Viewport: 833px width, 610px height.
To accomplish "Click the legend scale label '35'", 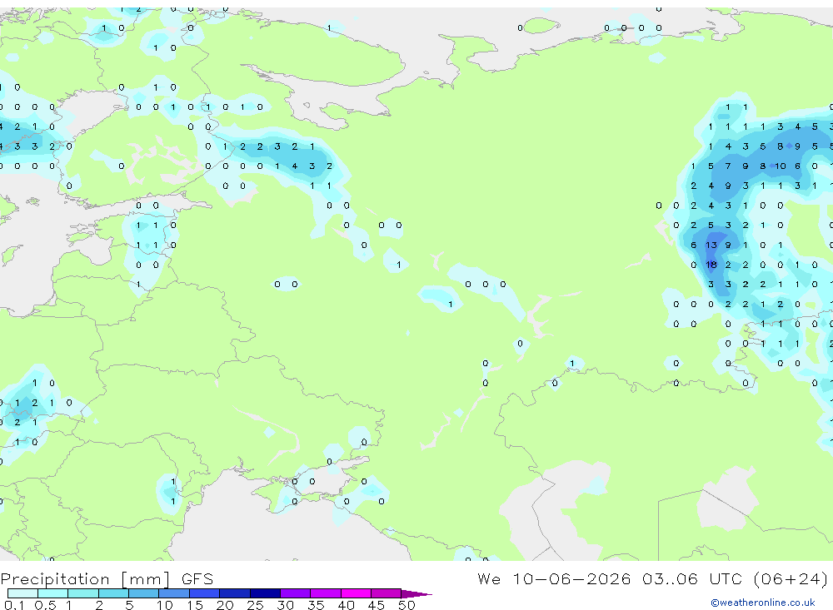I will point(316,605).
